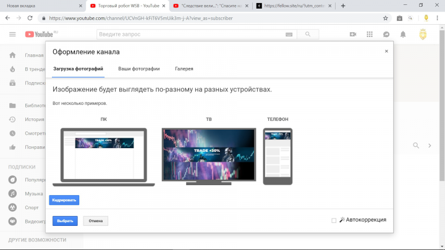
Task: Close the Оформление канала dialog
Action: click(x=386, y=51)
